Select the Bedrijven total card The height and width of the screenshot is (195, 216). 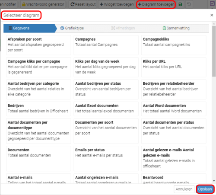coord(38,109)
